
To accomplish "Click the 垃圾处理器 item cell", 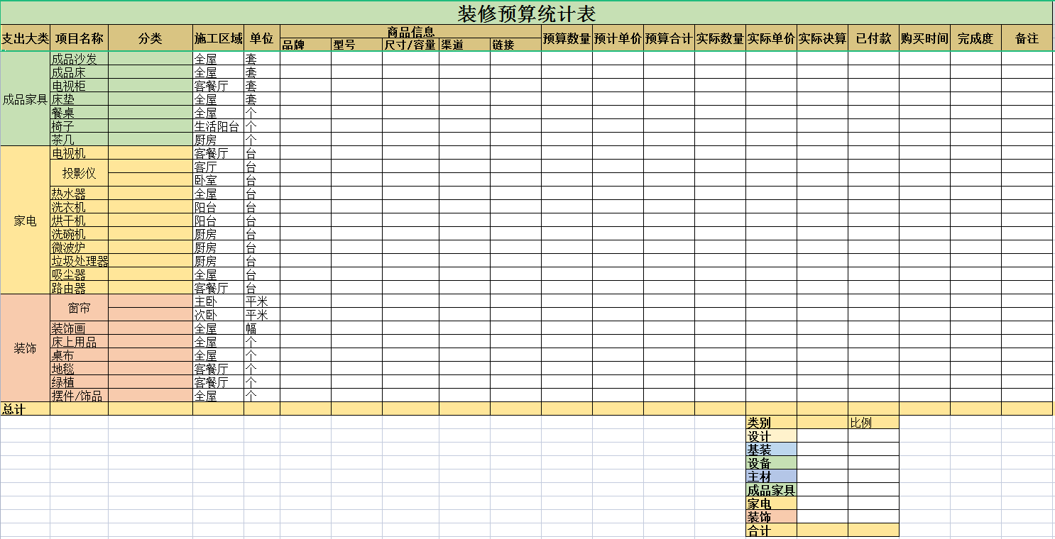I will [x=80, y=261].
